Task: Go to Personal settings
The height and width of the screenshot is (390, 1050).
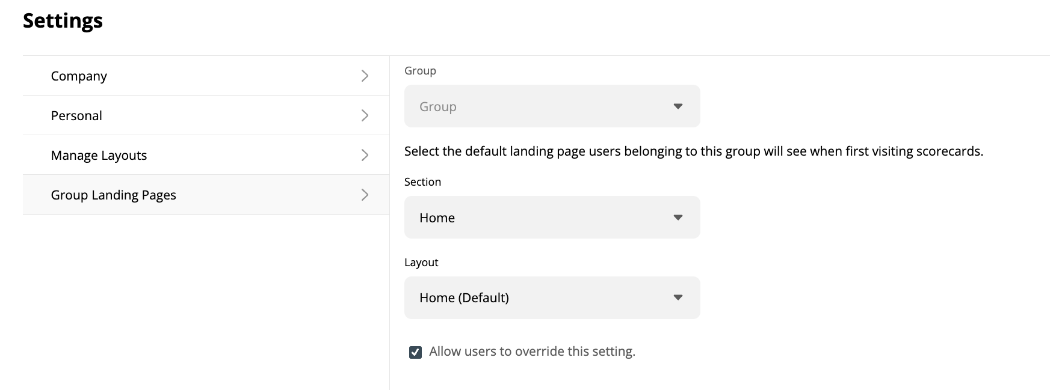Action: [x=76, y=116]
